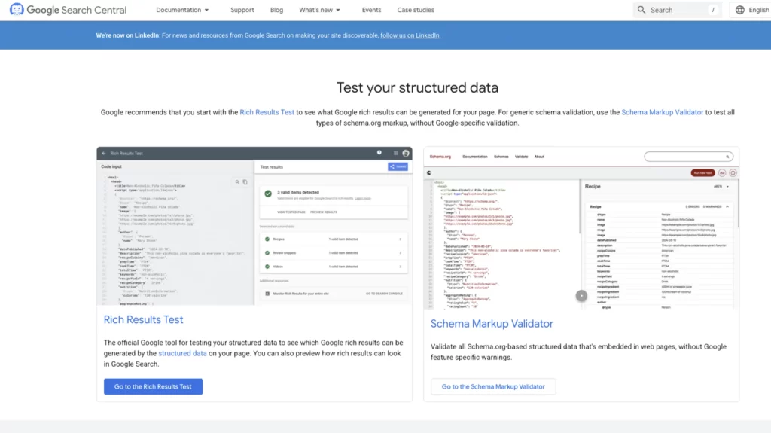Open the Blog section
Image resolution: width=771 pixels, height=433 pixels.
point(276,10)
